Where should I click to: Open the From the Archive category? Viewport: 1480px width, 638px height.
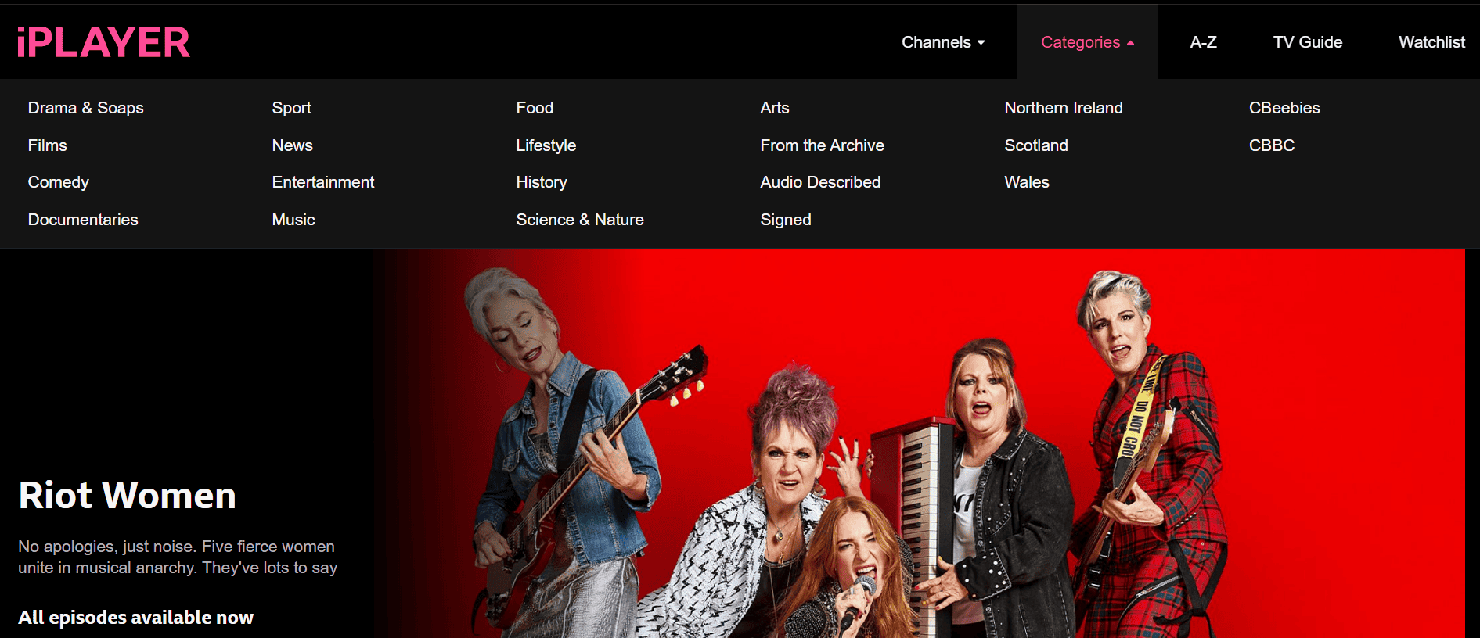click(x=823, y=145)
